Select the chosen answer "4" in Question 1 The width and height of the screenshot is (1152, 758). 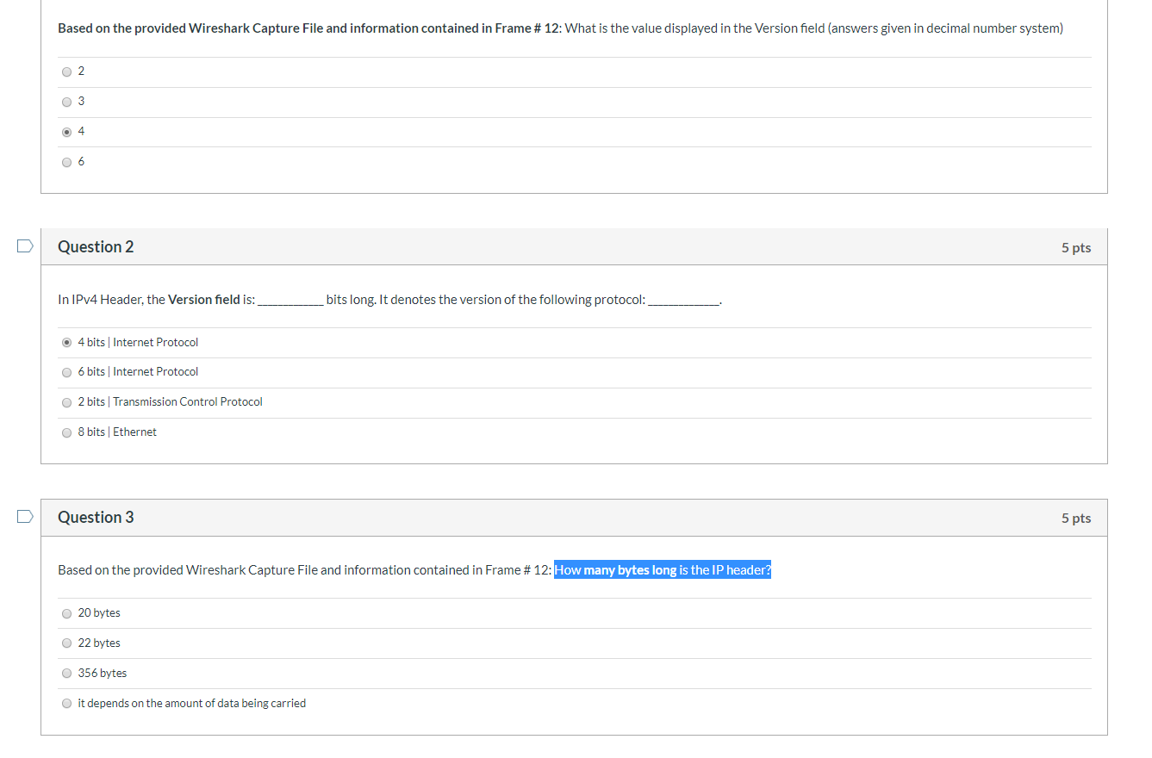[66, 131]
